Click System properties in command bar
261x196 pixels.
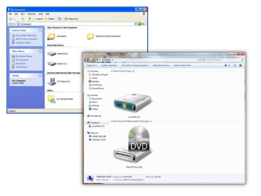[109, 65]
